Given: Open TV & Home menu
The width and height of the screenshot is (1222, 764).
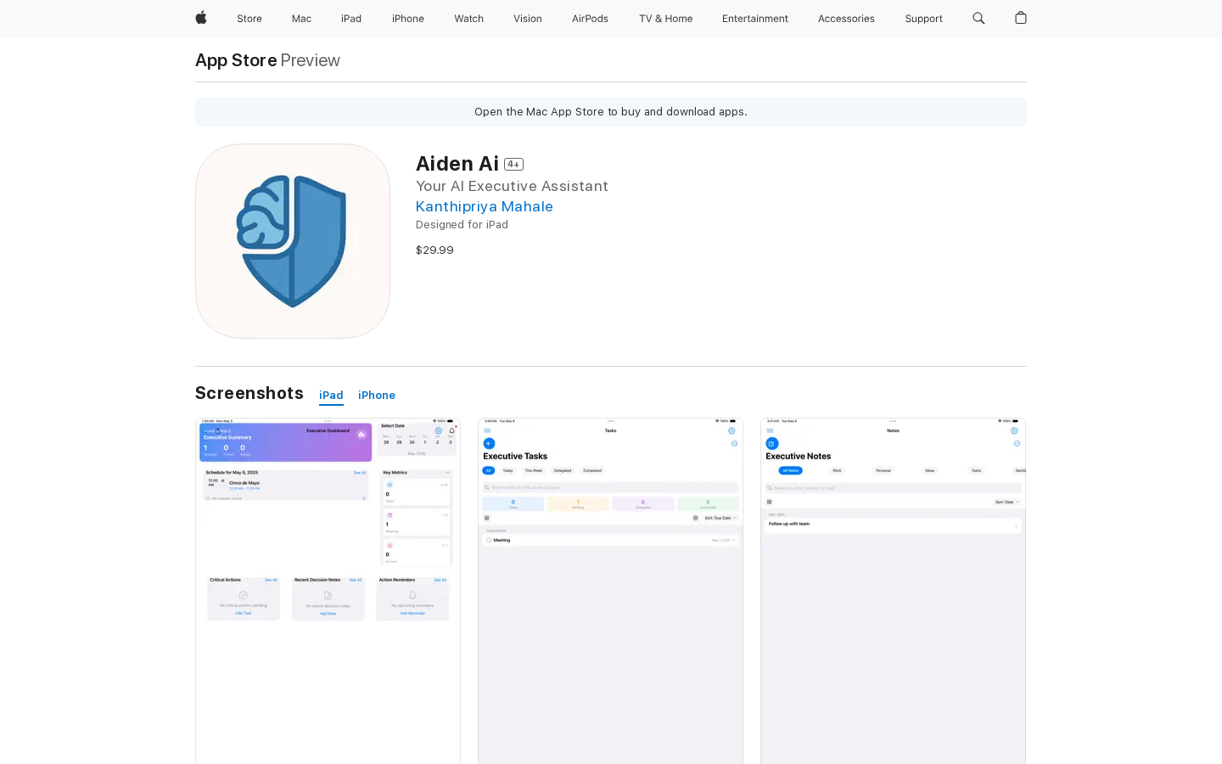Looking at the screenshot, I should (x=665, y=19).
